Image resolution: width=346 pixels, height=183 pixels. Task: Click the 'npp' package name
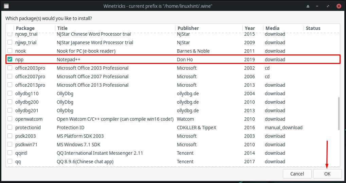pyautogui.click(x=19, y=60)
